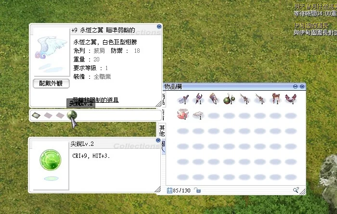Image resolution: width=337 pixels, height=214 pixels.
Task: Close the 永恆之翼 item info window
Action: (159, 26)
